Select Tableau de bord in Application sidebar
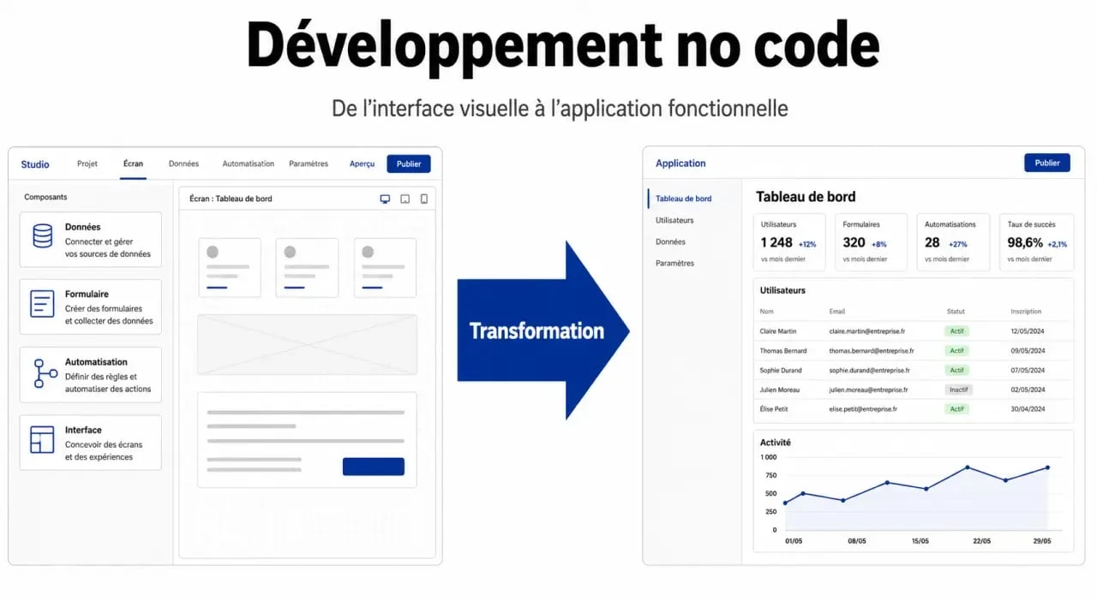 (x=684, y=199)
